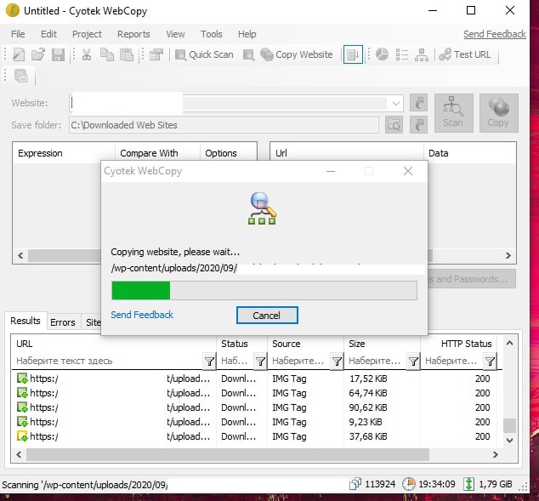Viewport: 539px width, 501px height.
Task: Click the Copy documents toolbar icon
Action: [107, 54]
